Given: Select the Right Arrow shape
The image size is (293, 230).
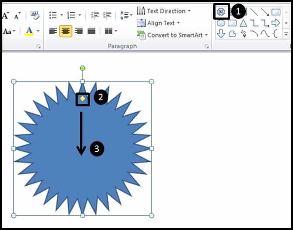Looking at the screenshot, I should coord(276,23).
